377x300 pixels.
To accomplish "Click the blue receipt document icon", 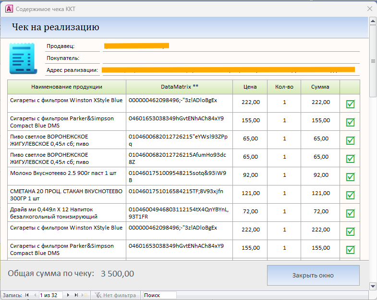I will click(x=23, y=58).
